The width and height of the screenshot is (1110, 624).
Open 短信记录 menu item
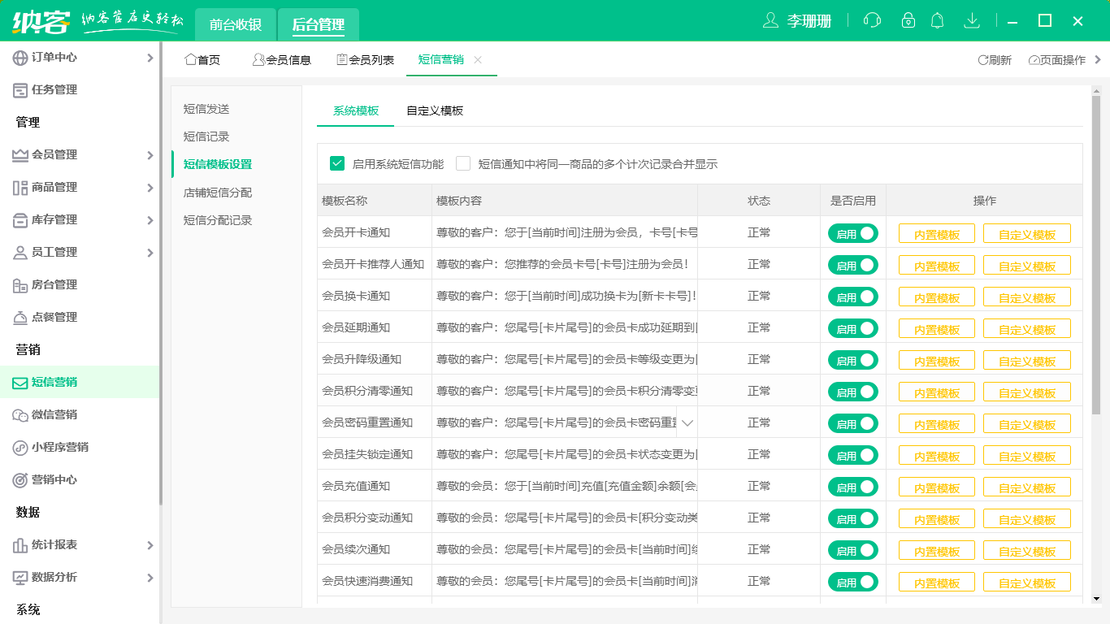[206, 136]
